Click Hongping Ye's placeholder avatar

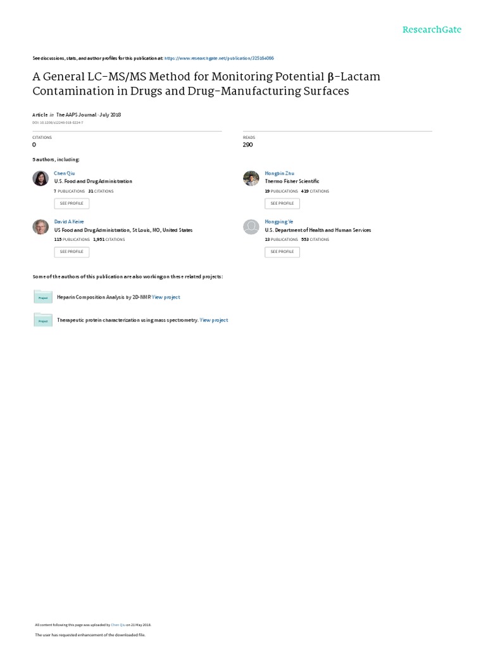coord(251,226)
